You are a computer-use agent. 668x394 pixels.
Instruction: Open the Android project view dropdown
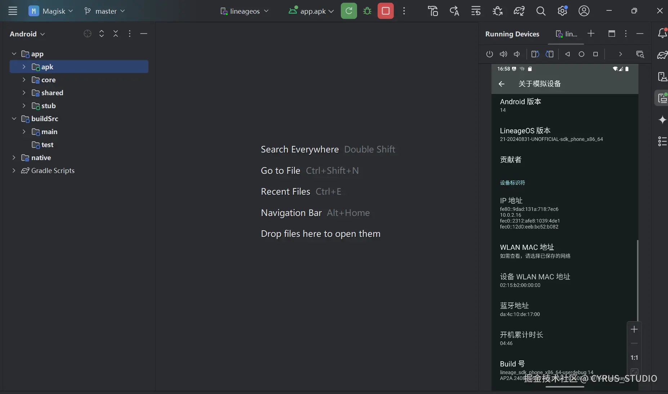(x=27, y=34)
